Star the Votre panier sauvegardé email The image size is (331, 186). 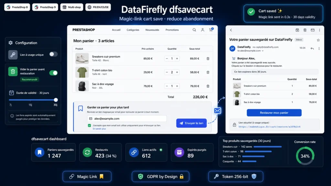click(318, 40)
